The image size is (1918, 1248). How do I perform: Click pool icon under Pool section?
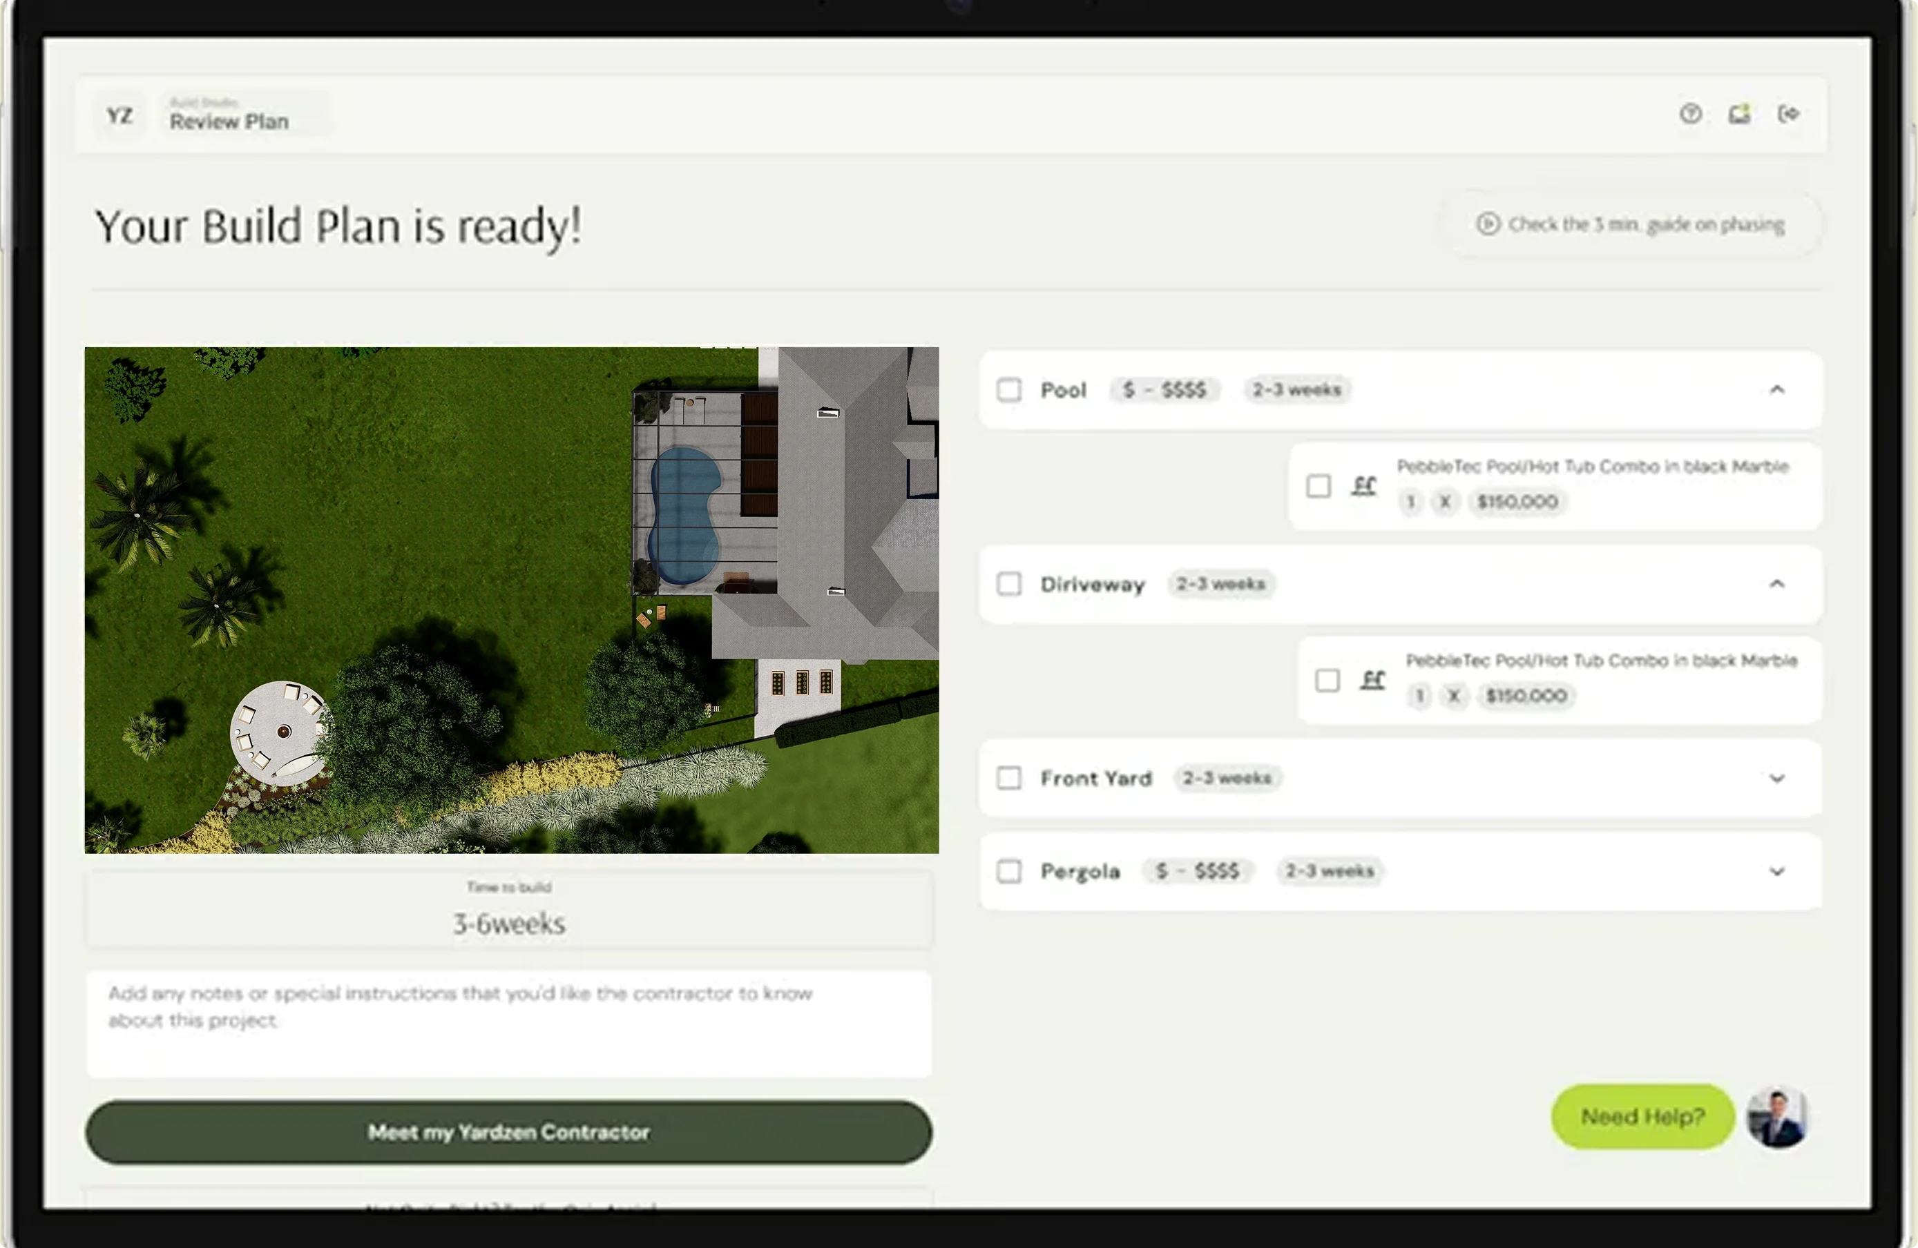(x=1363, y=485)
